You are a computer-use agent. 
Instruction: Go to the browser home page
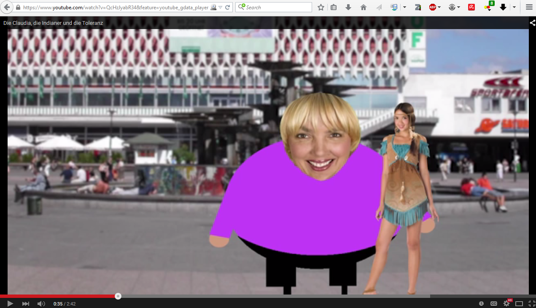coord(363,7)
